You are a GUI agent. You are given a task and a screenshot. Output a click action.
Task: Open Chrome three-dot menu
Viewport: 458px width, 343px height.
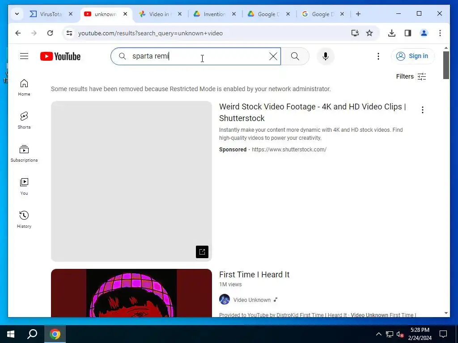coord(440,33)
